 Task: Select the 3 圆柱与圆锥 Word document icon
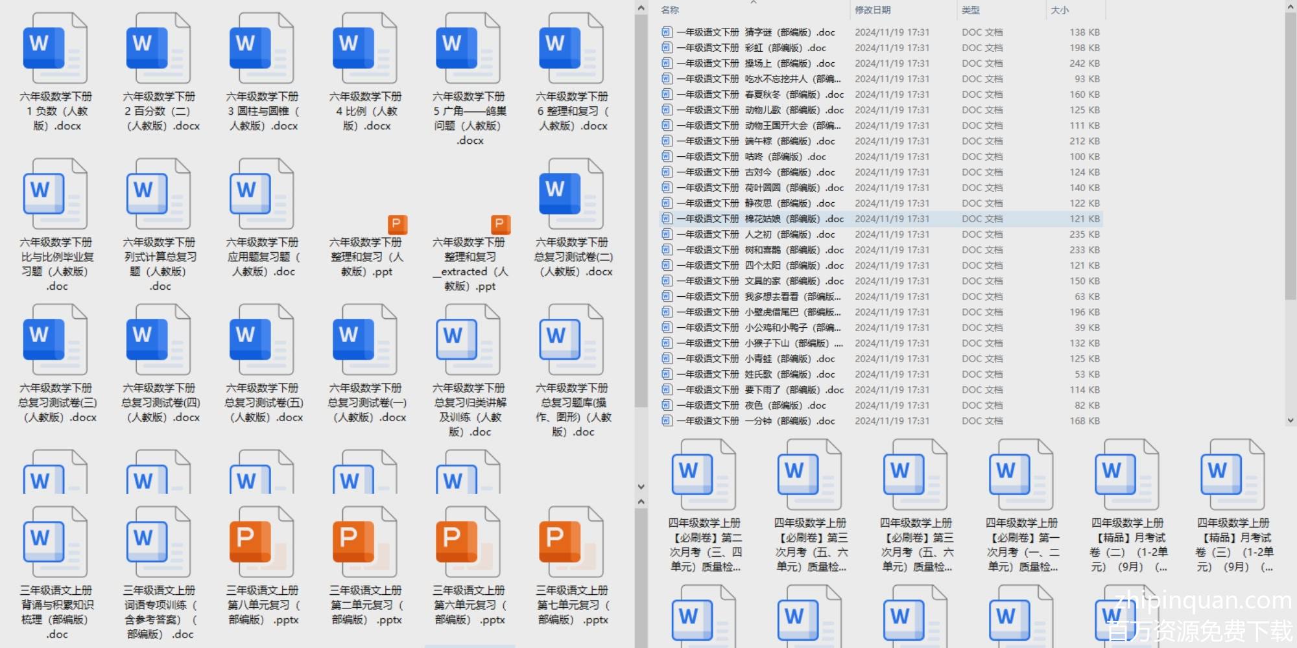pos(261,49)
